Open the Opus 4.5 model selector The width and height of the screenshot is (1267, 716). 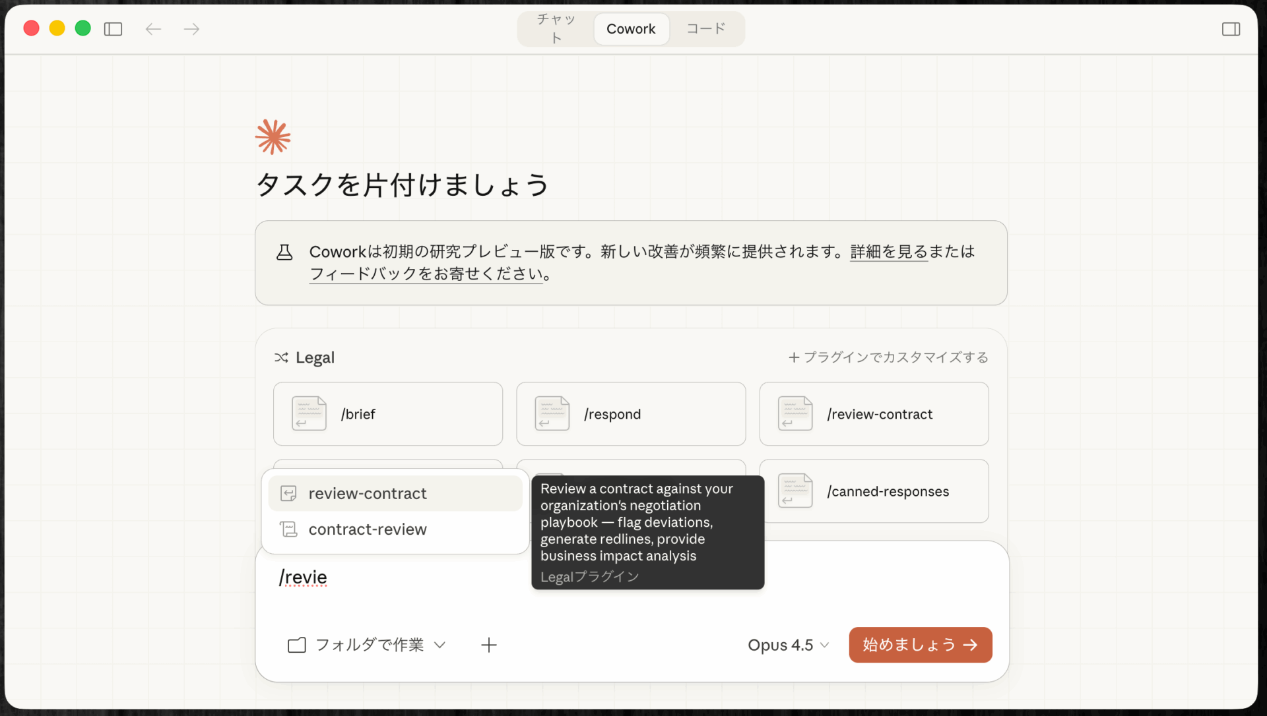pyautogui.click(x=787, y=645)
